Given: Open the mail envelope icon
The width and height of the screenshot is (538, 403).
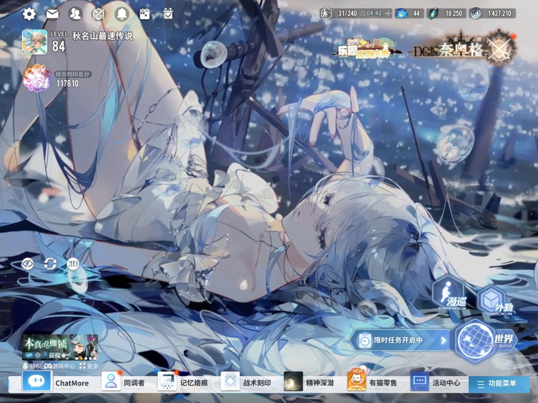Looking at the screenshot, I should coord(52,14).
